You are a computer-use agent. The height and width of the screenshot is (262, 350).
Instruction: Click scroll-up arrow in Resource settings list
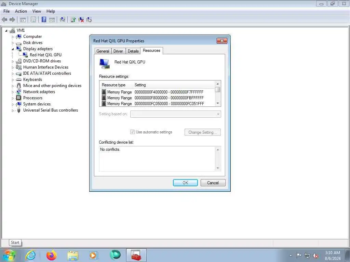218,84
